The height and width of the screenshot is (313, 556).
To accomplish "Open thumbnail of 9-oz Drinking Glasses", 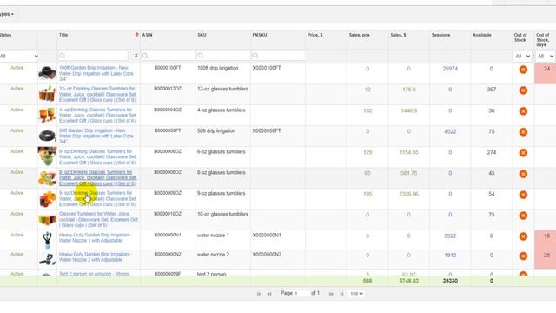I will click(47, 199).
